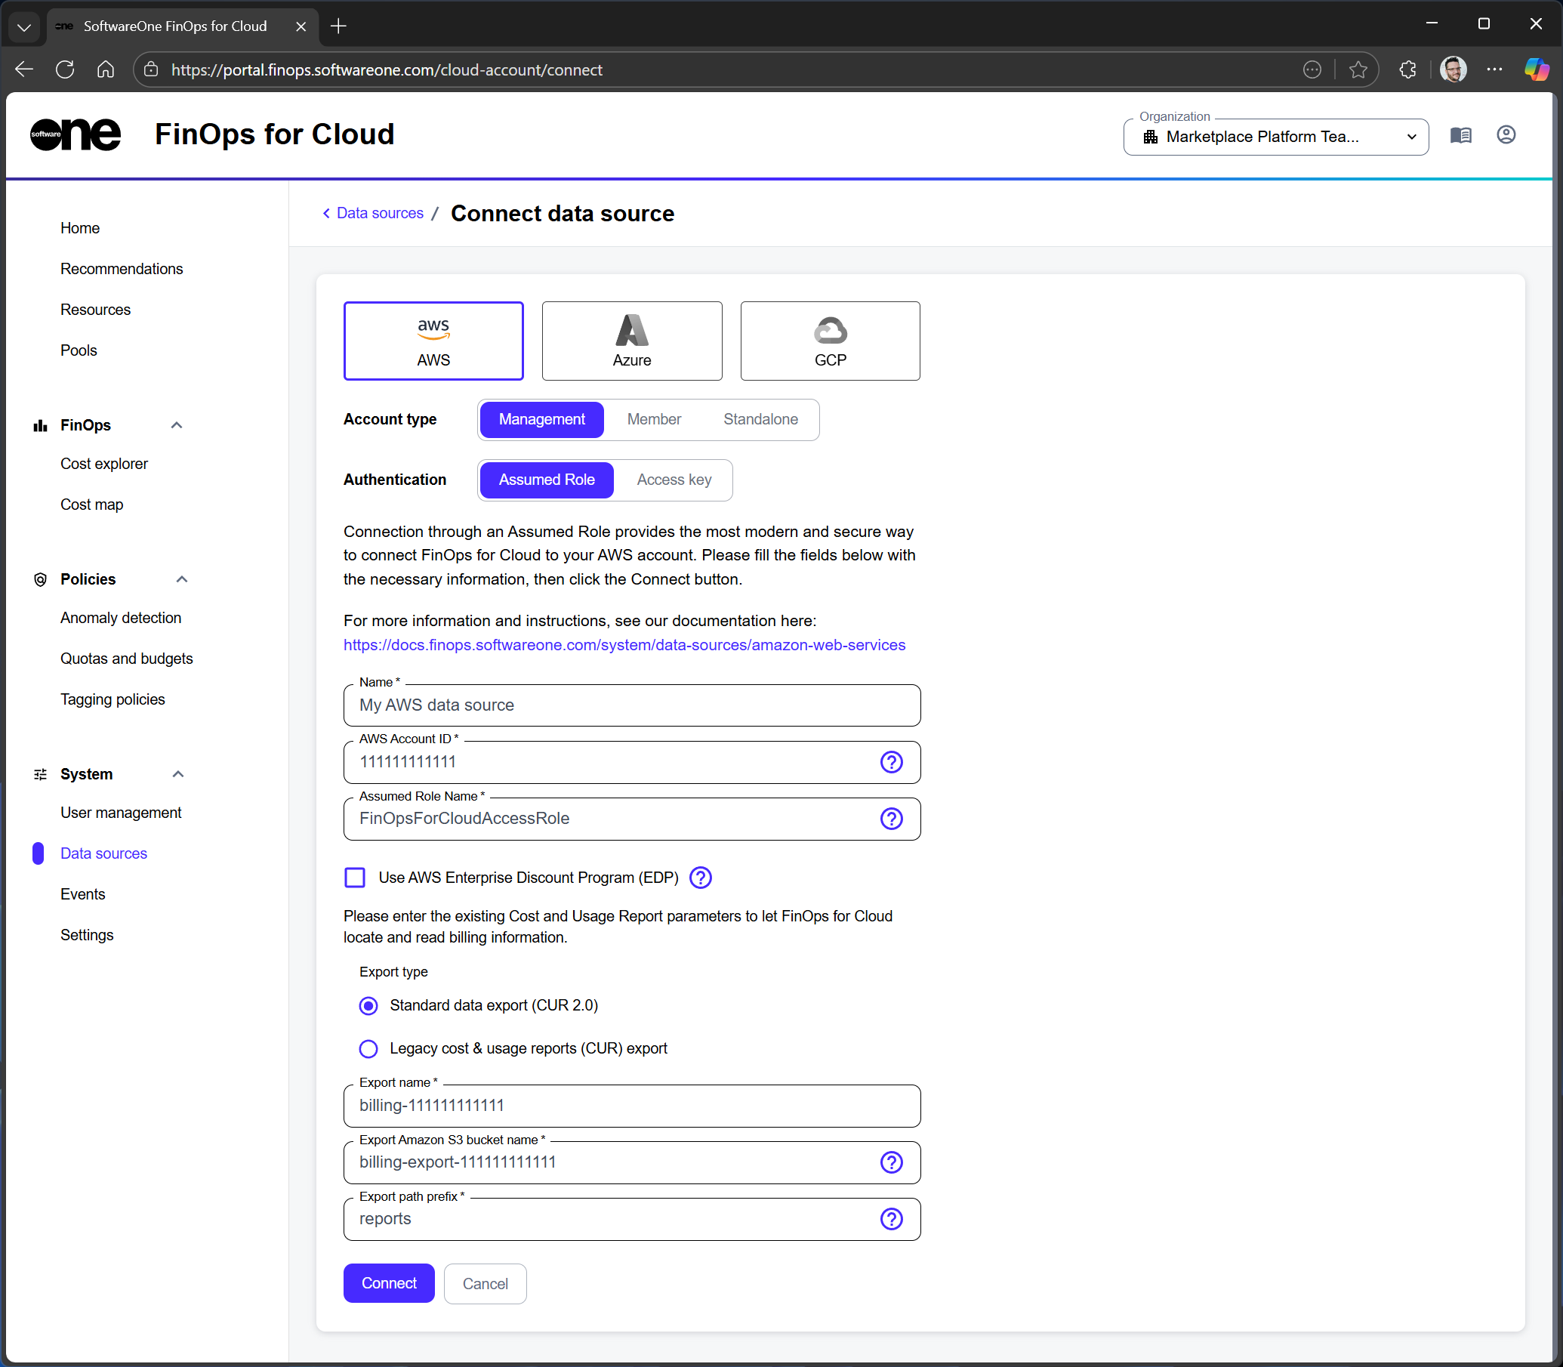This screenshot has height=1367, width=1563.
Task: Click the Export path prefix help icon
Action: click(891, 1218)
